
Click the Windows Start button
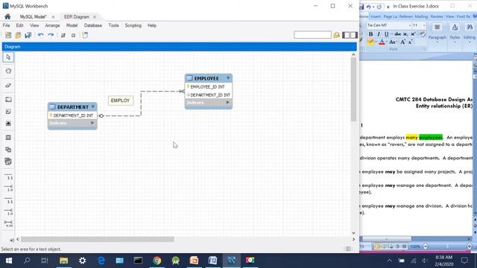(x=8, y=261)
